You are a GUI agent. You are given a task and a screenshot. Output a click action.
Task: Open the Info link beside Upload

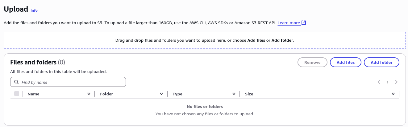click(34, 10)
